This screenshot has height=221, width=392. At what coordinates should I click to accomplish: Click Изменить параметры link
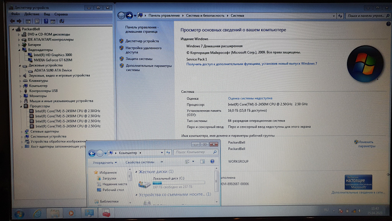point(367,144)
